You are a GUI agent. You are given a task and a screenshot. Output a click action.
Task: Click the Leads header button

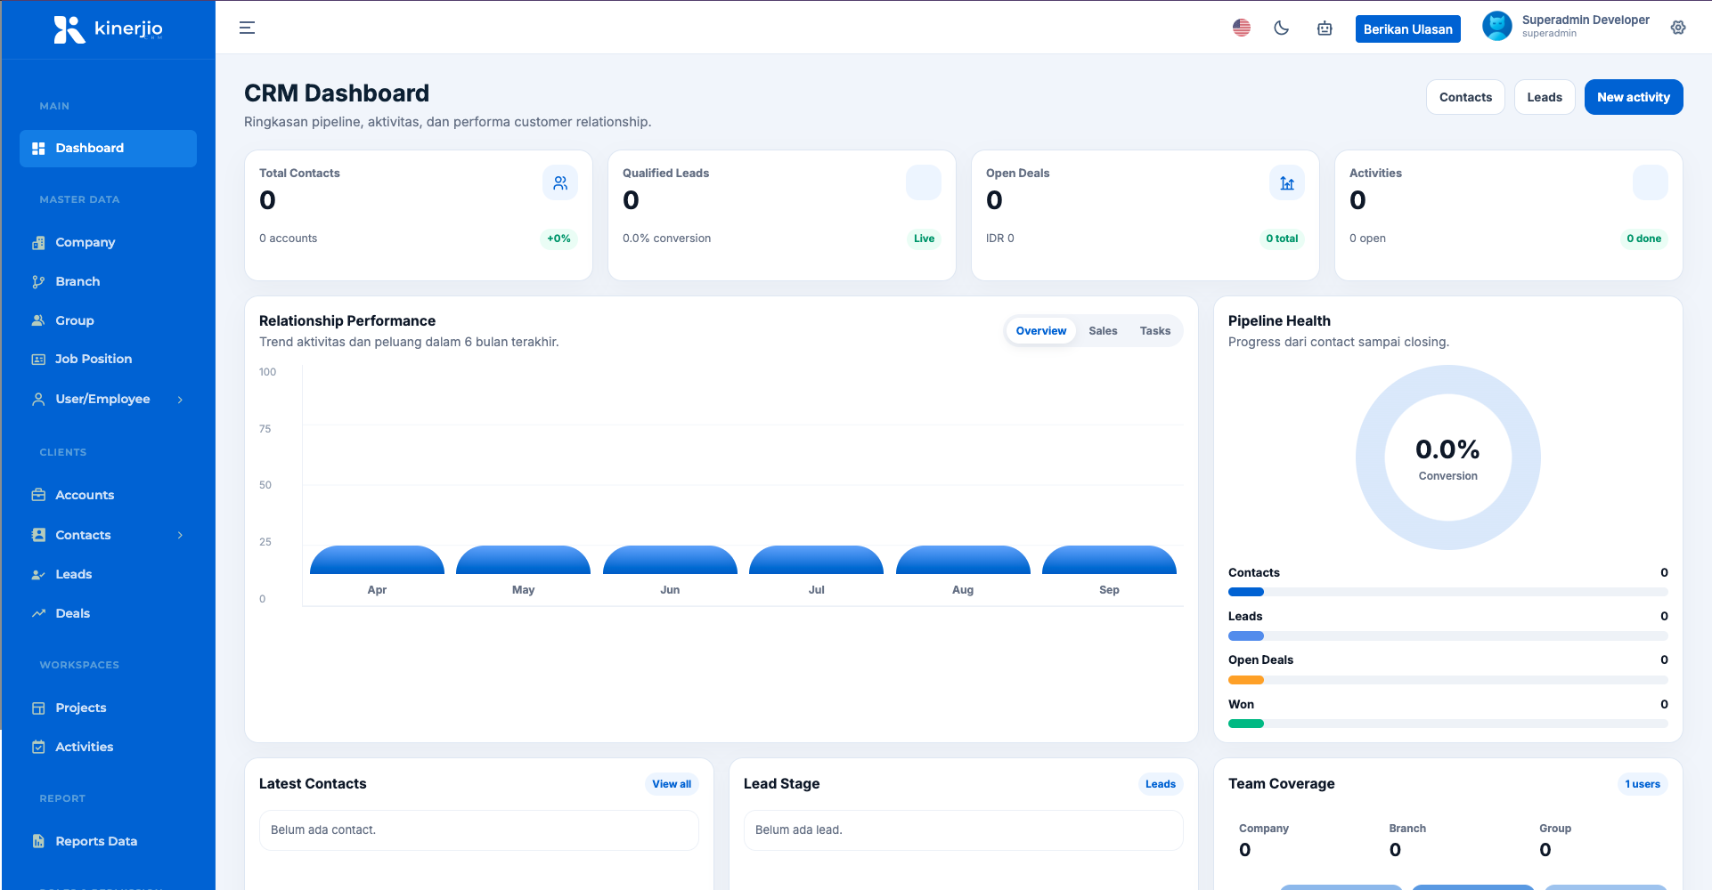click(1545, 97)
